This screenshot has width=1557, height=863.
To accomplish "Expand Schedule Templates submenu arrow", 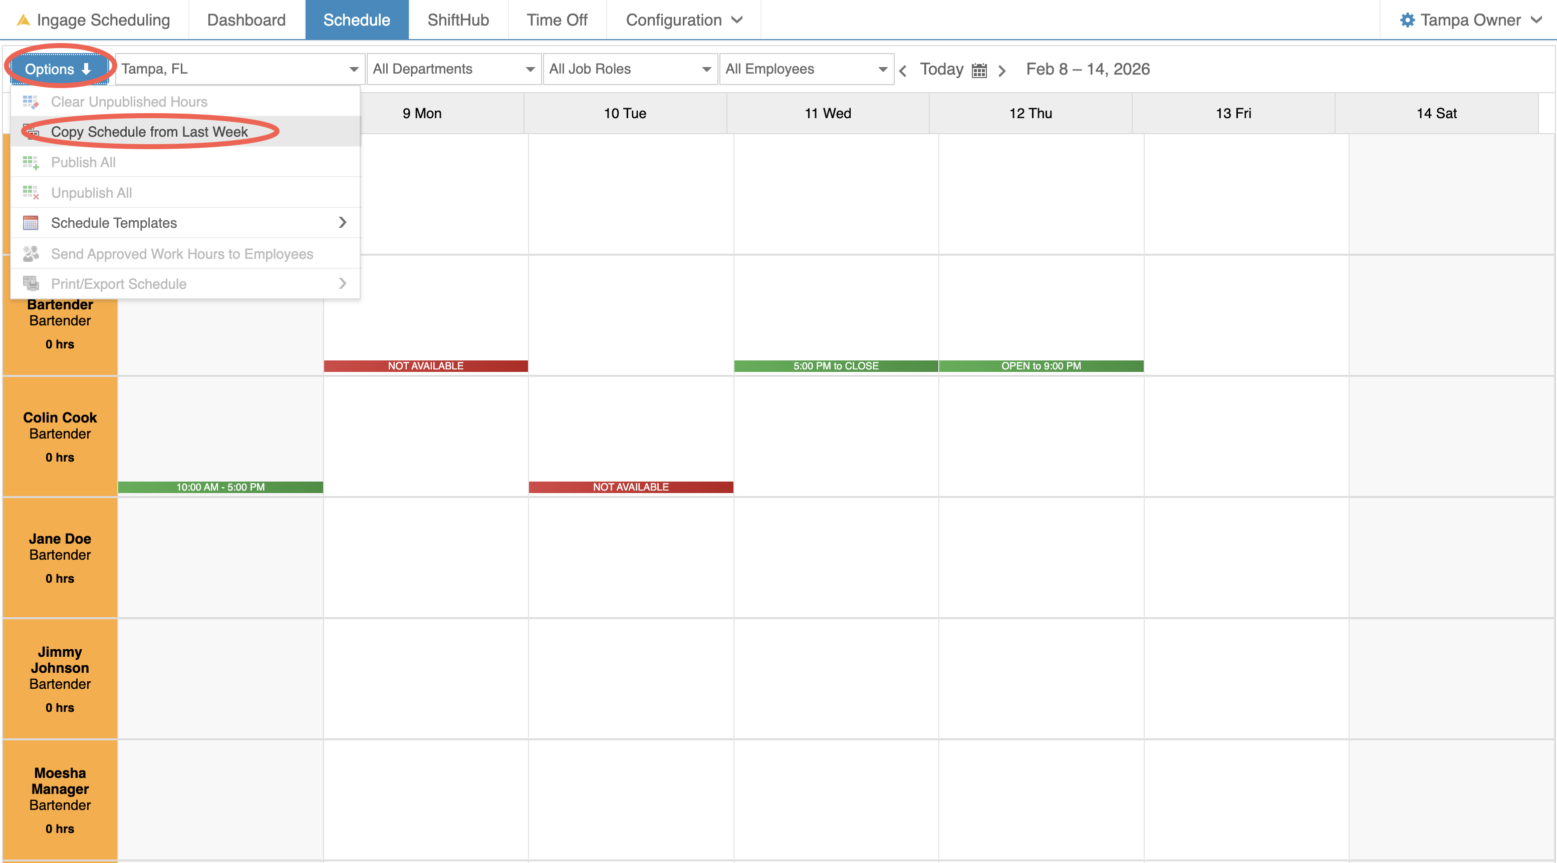I will (343, 223).
